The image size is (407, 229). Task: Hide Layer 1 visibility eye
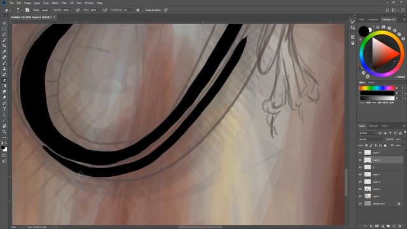[360, 197]
